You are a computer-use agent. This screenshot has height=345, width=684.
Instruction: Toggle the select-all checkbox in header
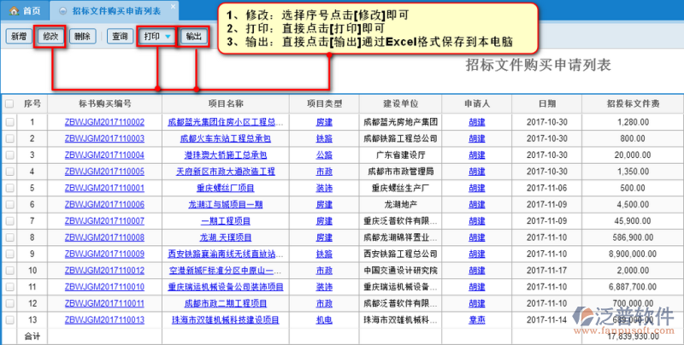tap(9, 103)
